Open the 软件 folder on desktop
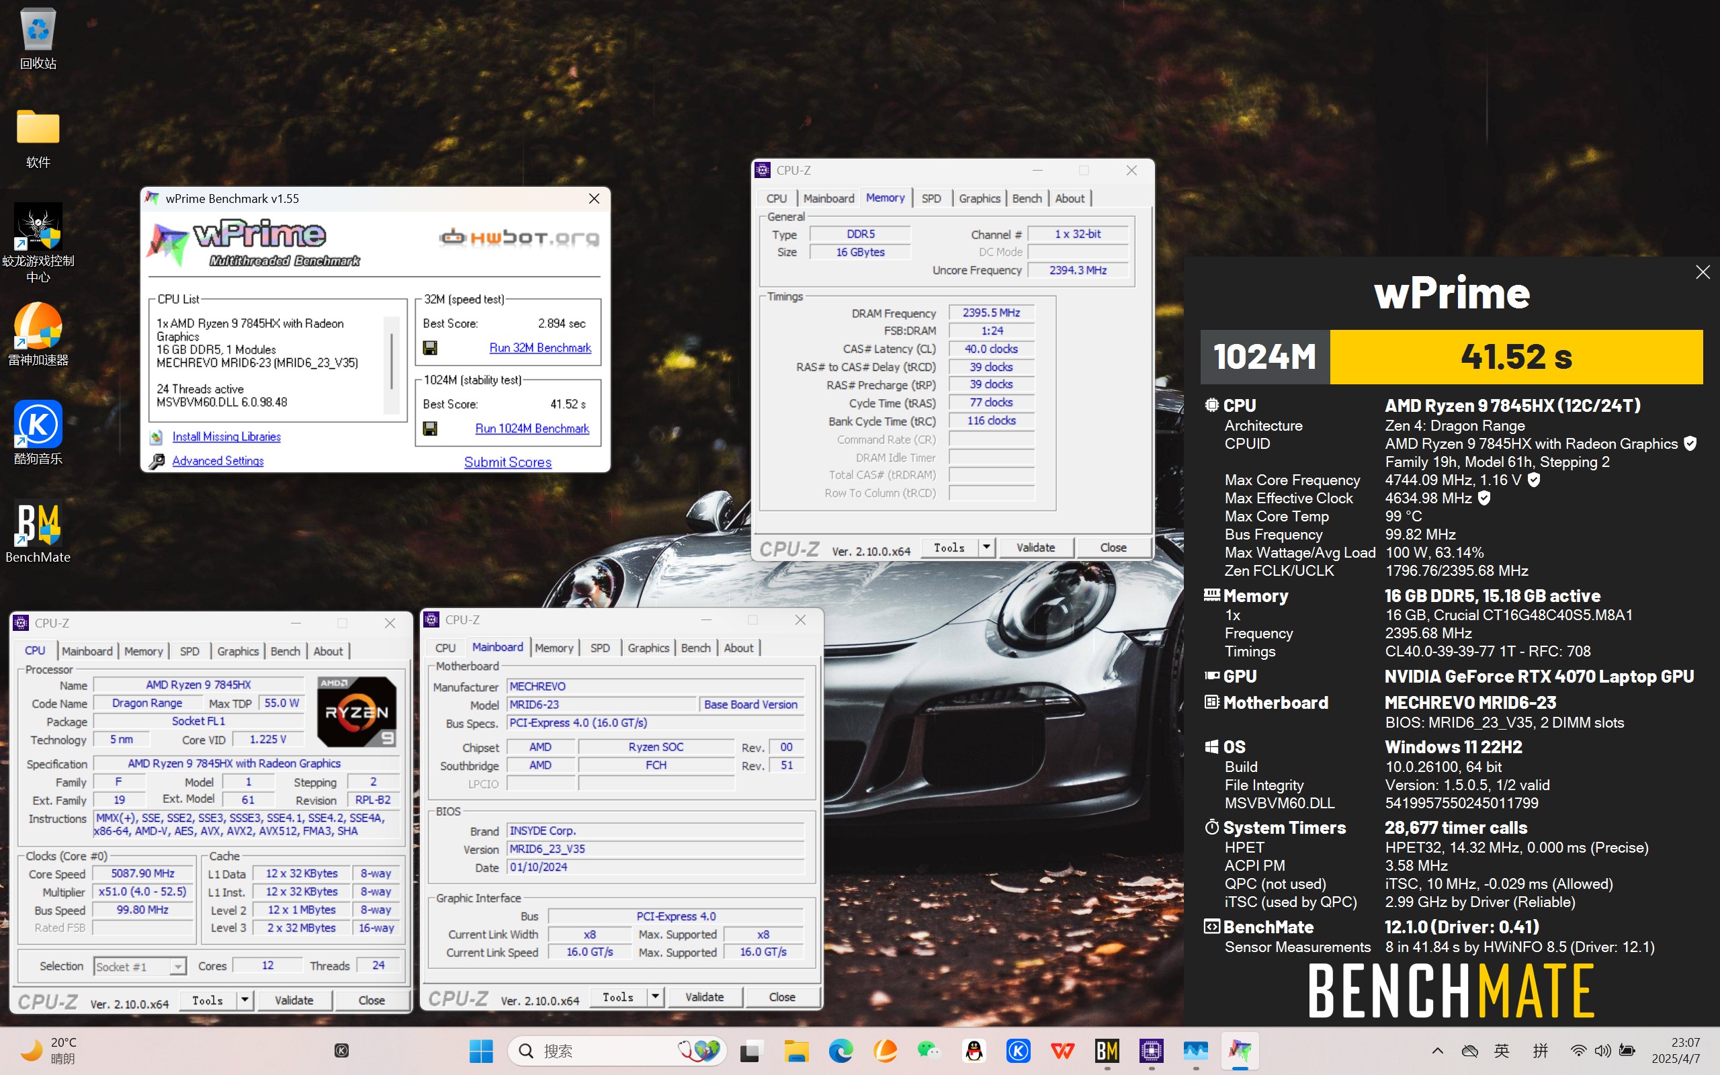The image size is (1720, 1075). (x=38, y=138)
